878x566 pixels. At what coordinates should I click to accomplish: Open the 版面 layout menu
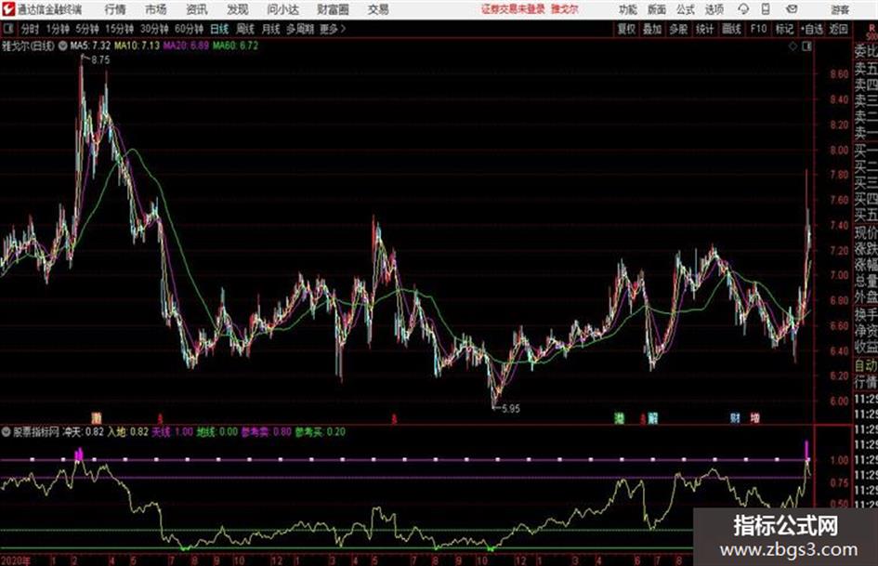(x=656, y=9)
